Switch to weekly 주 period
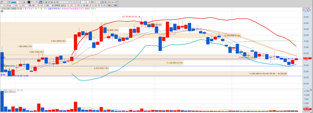Viewport: 313px width, 113px height. (x=43, y=2)
